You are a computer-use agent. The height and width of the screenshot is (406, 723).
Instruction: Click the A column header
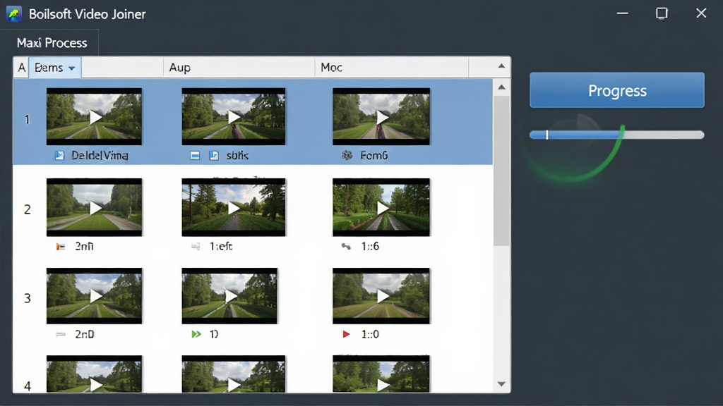tap(21, 68)
